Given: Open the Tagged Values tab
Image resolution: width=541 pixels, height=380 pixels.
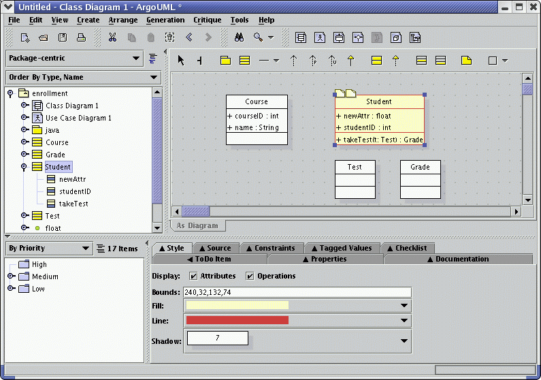Looking at the screenshot, I should coord(342,248).
